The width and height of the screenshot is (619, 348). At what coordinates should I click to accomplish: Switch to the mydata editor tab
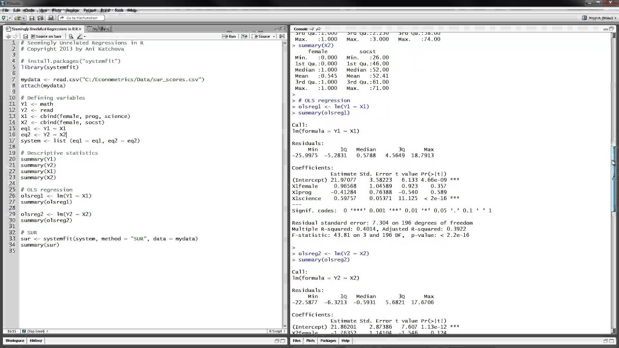[x=99, y=29]
